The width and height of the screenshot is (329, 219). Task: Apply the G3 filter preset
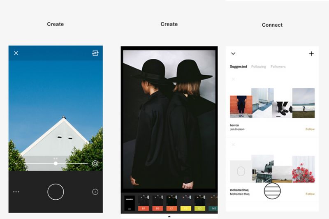point(200,203)
